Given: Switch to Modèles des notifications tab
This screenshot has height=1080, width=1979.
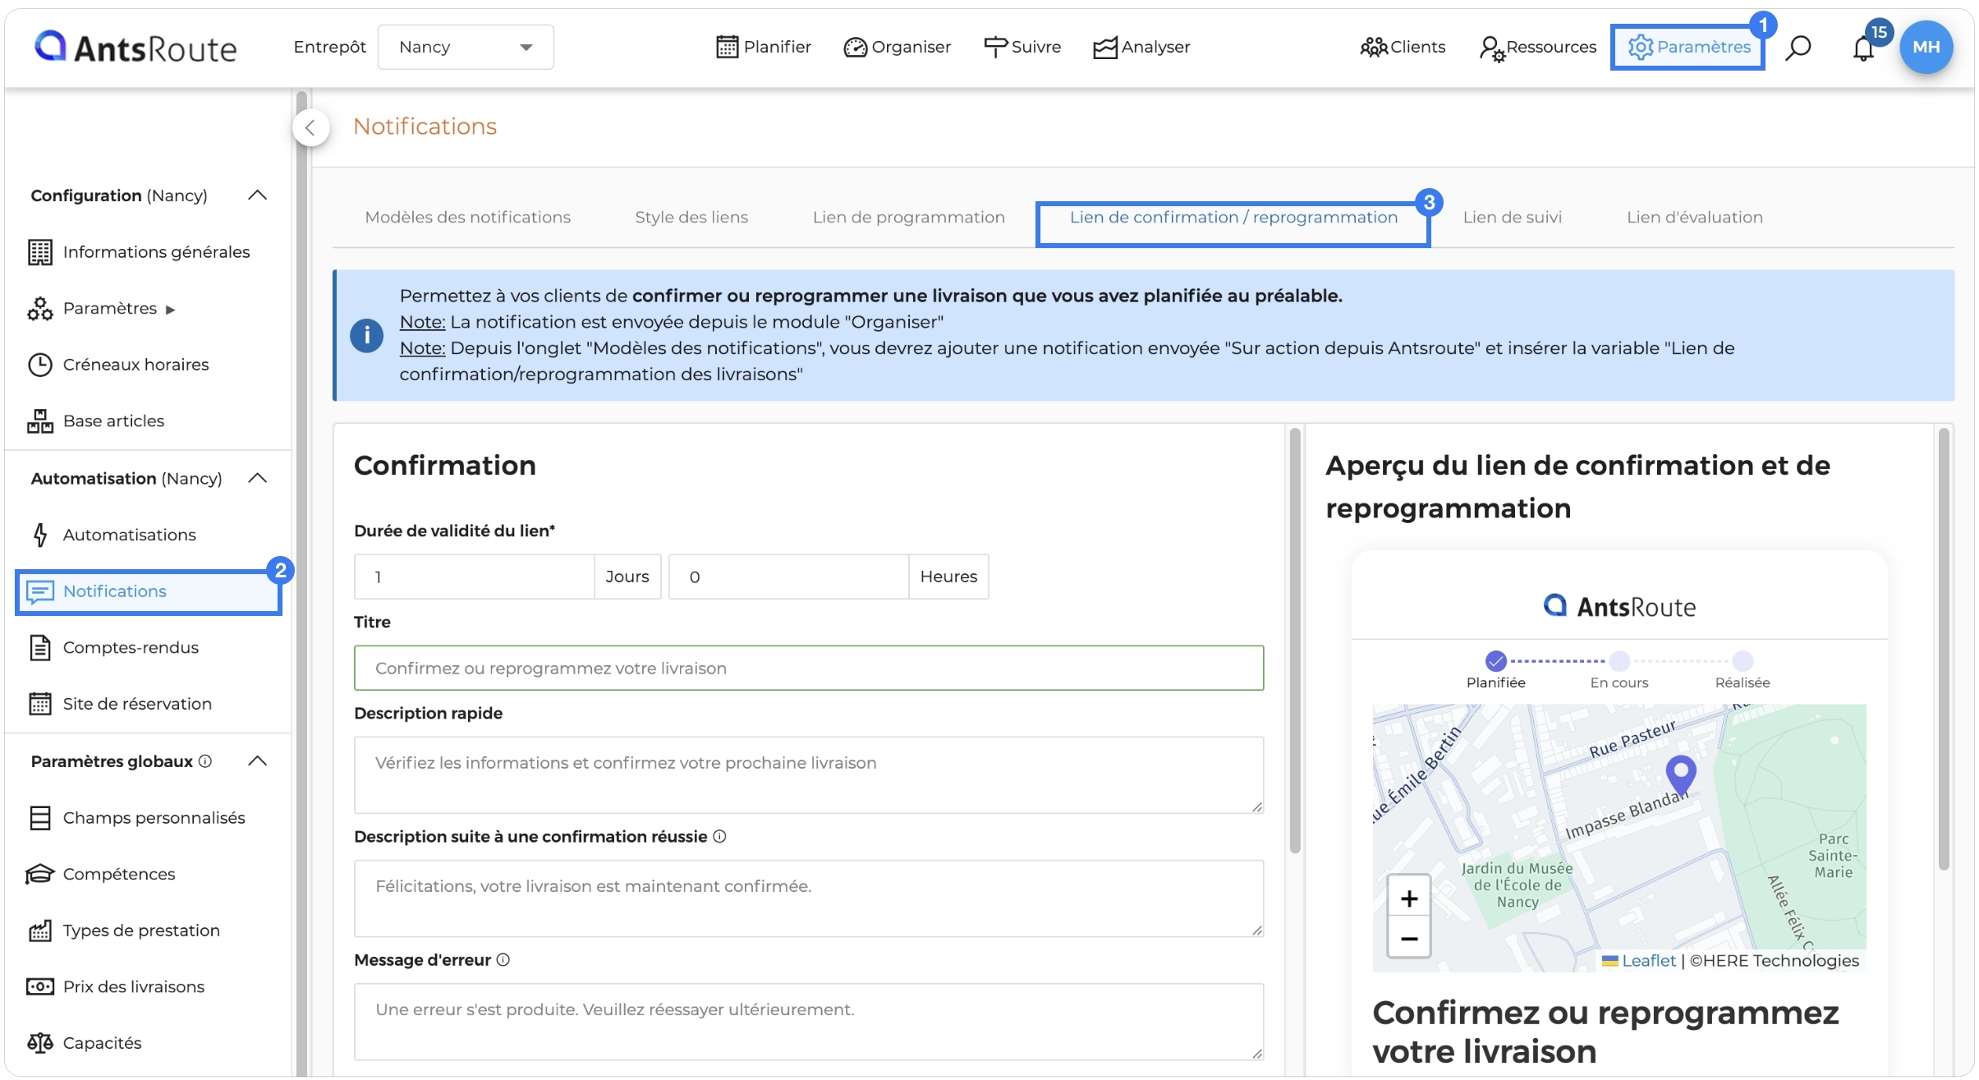Looking at the screenshot, I should coord(467,217).
